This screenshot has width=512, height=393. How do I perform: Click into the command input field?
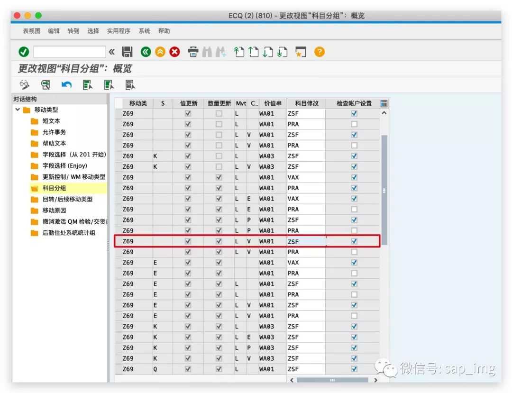tap(70, 52)
